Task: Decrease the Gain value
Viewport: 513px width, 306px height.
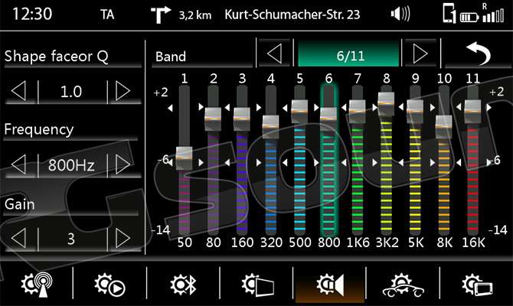Action: 19,239
